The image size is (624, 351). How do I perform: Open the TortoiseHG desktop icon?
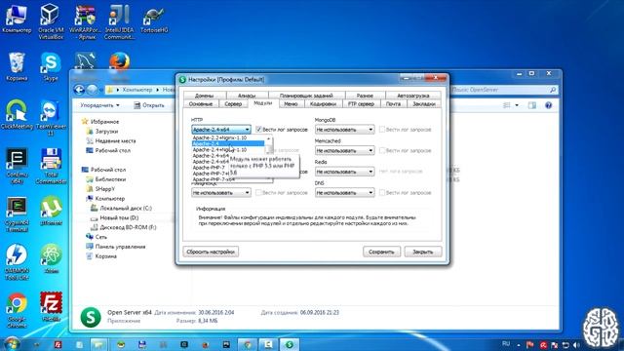click(x=154, y=19)
